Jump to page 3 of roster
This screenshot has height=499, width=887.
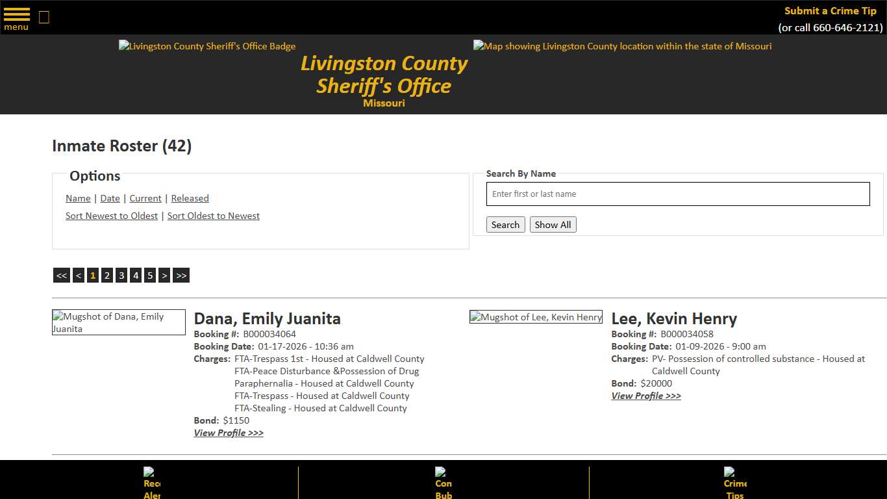click(121, 275)
